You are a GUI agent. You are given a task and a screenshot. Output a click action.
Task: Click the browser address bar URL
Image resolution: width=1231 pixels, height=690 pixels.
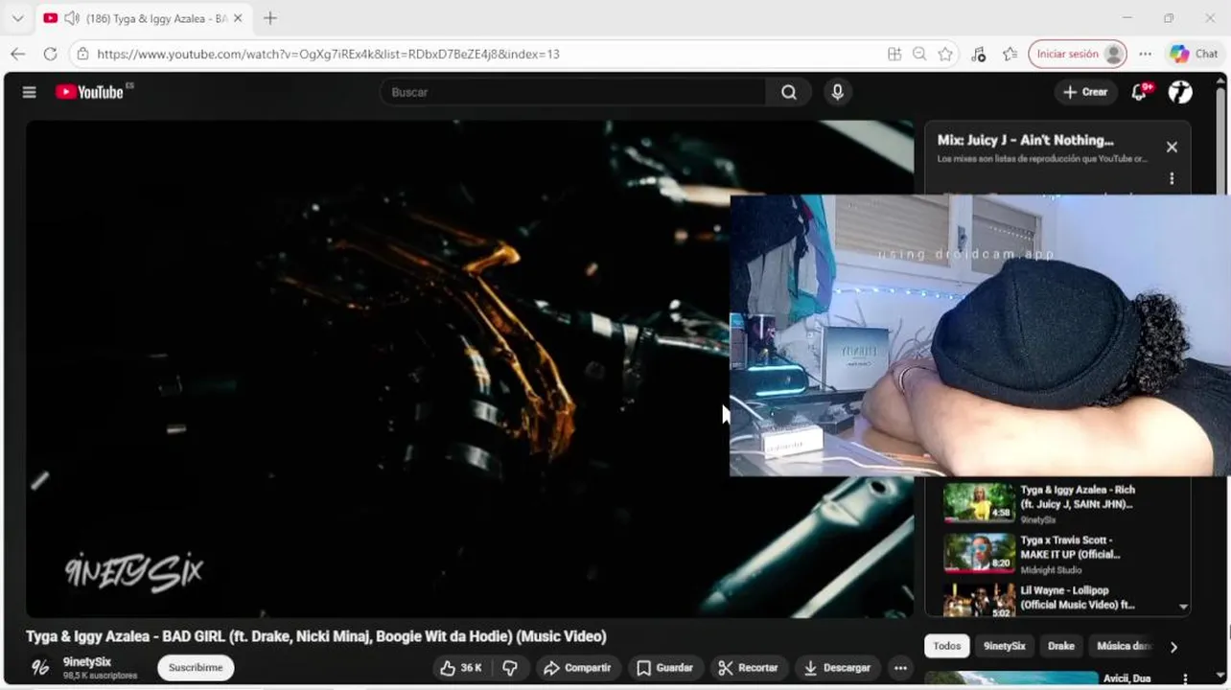tap(328, 54)
